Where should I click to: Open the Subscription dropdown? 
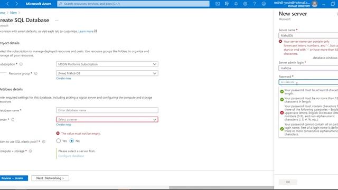point(107,64)
